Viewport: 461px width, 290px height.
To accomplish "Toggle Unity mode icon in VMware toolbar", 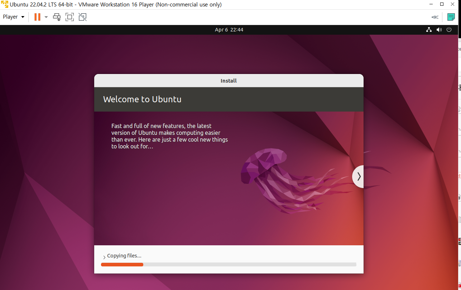I will tap(83, 17).
